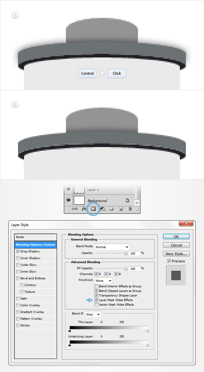
Task: Click the New Style... button
Action: [x=176, y=254]
